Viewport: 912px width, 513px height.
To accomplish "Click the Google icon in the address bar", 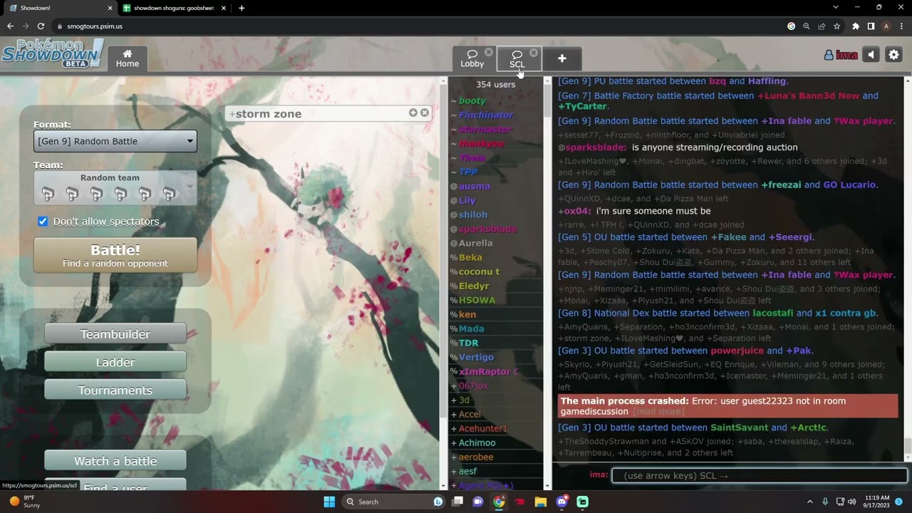I will 791,26.
